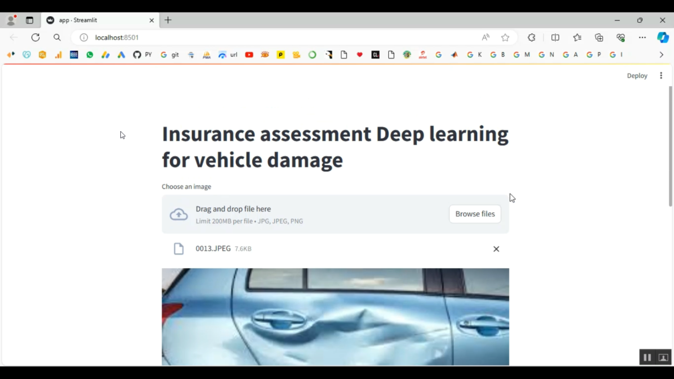
Task: Open browser Collections
Action: click(599, 37)
